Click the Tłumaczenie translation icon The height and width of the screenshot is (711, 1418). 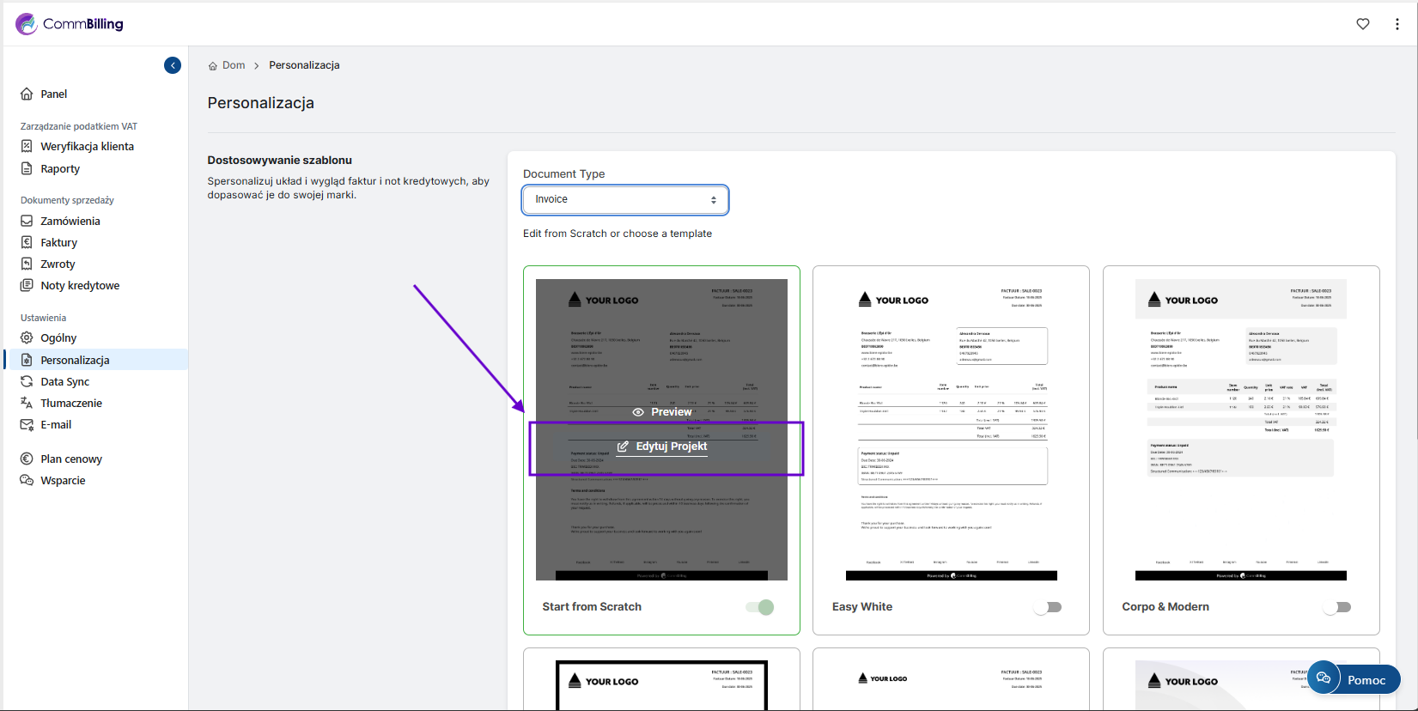pos(27,403)
